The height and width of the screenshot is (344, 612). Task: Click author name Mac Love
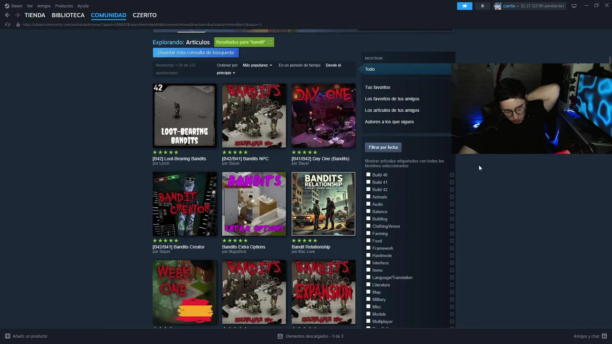(x=306, y=252)
